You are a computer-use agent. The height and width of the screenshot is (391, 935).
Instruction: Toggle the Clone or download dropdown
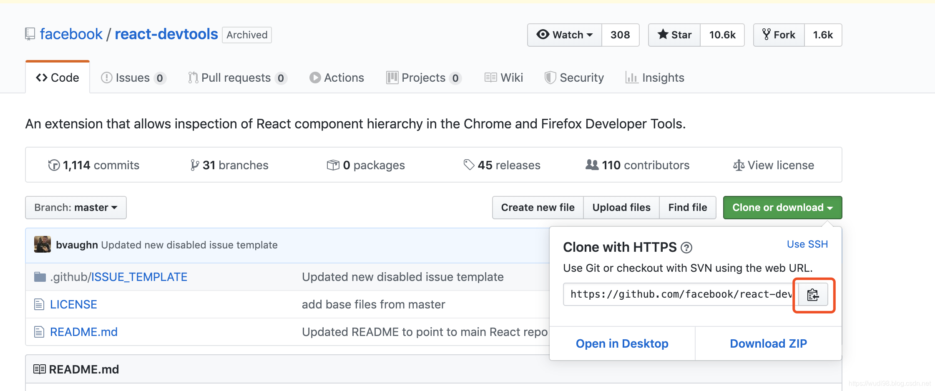click(783, 208)
